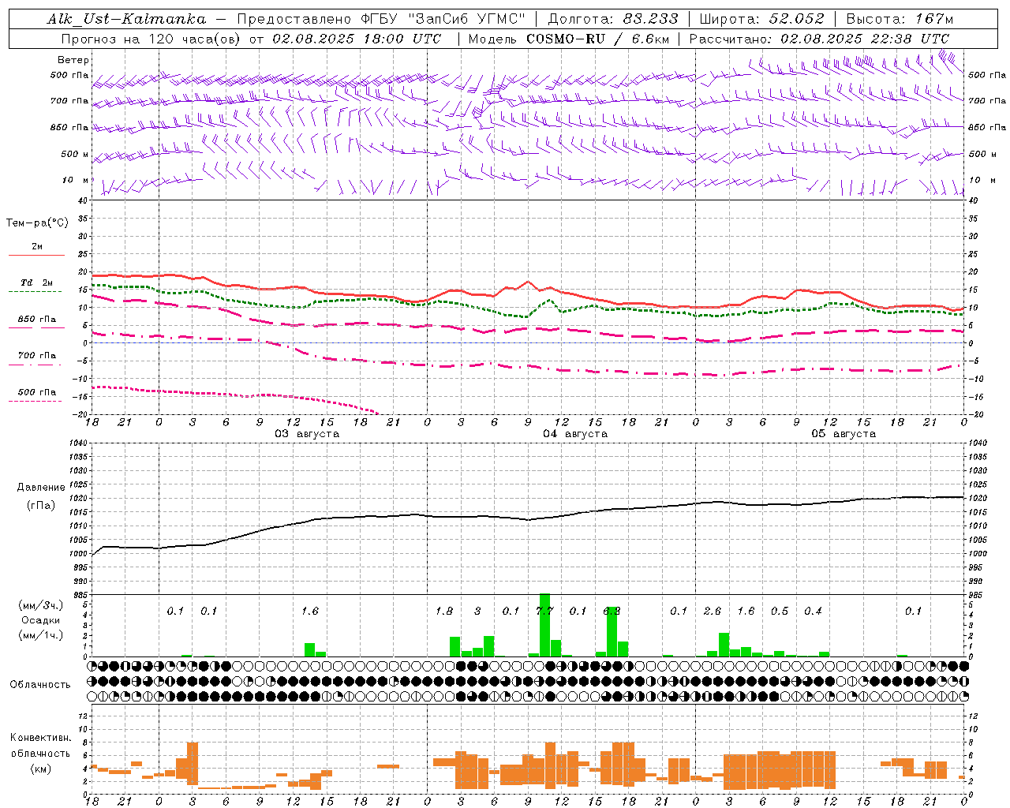Click the Модель COSMO-RU / 6.6км label
1010x808 pixels.
point(569,38)
